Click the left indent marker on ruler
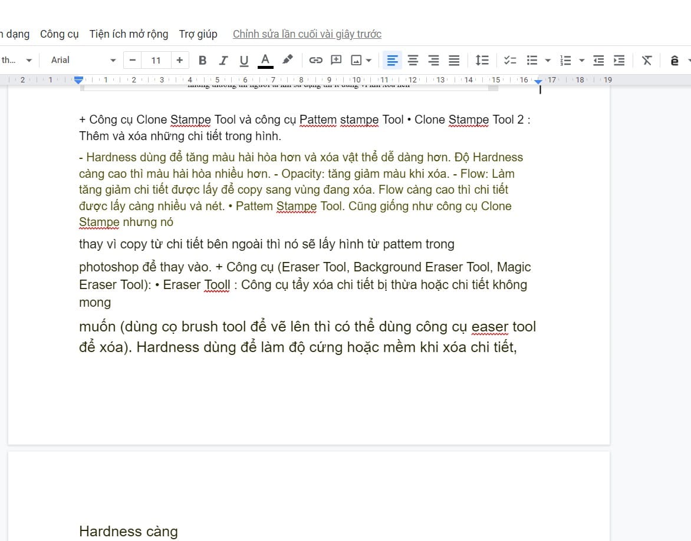 point(78,80)
